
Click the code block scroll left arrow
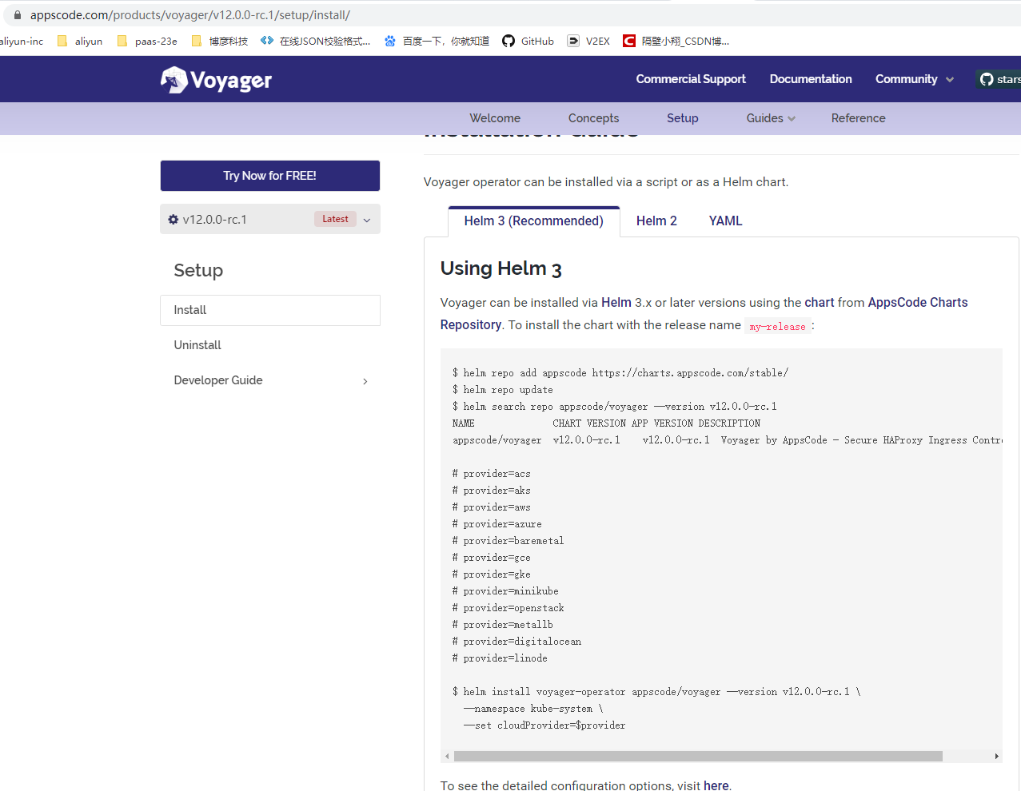pyautogui.click(x=447, y=756)
